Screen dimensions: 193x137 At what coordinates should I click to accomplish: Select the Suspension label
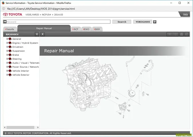[x=19, y=51]
